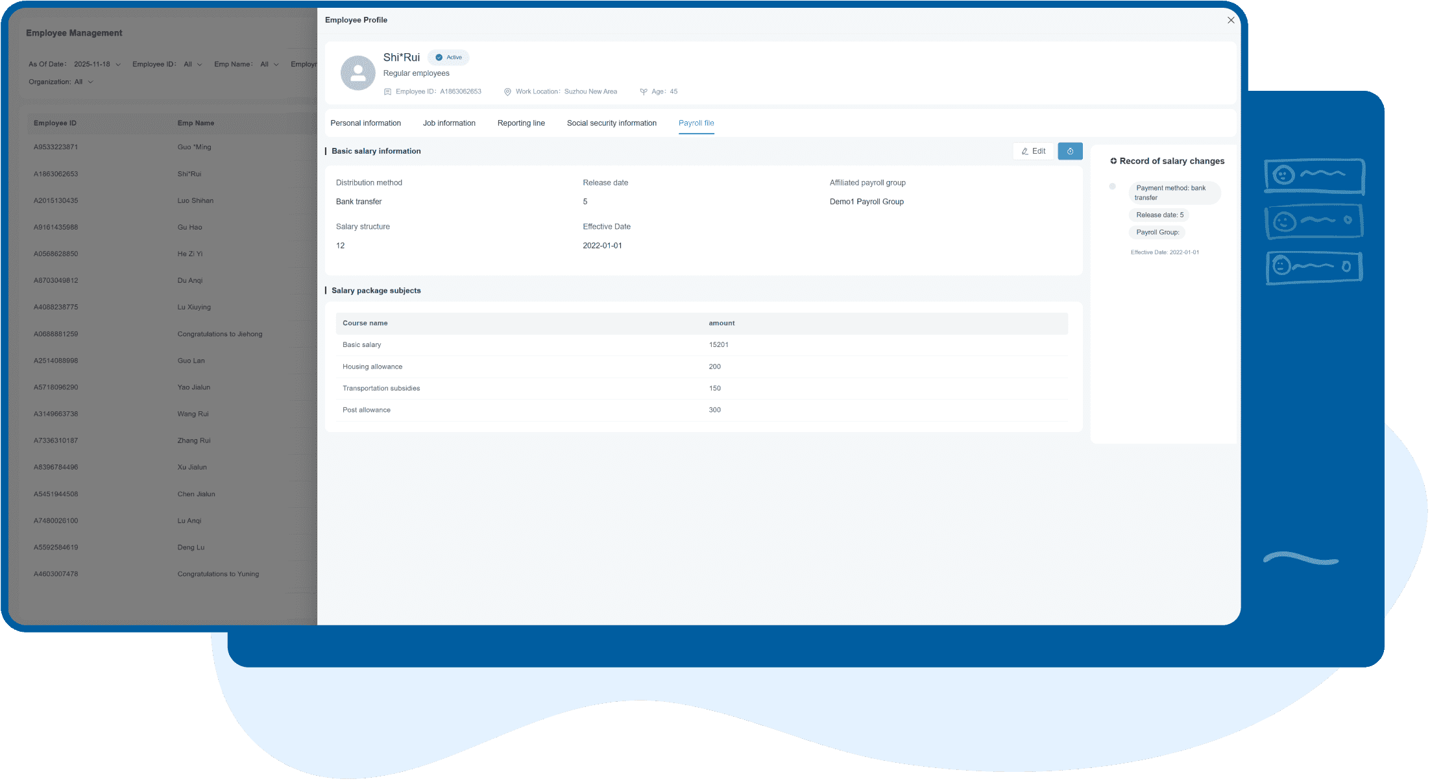Click the age icon next to Age 45
The height and width of the screenshot is (781, 1430).
click(643, 91)
